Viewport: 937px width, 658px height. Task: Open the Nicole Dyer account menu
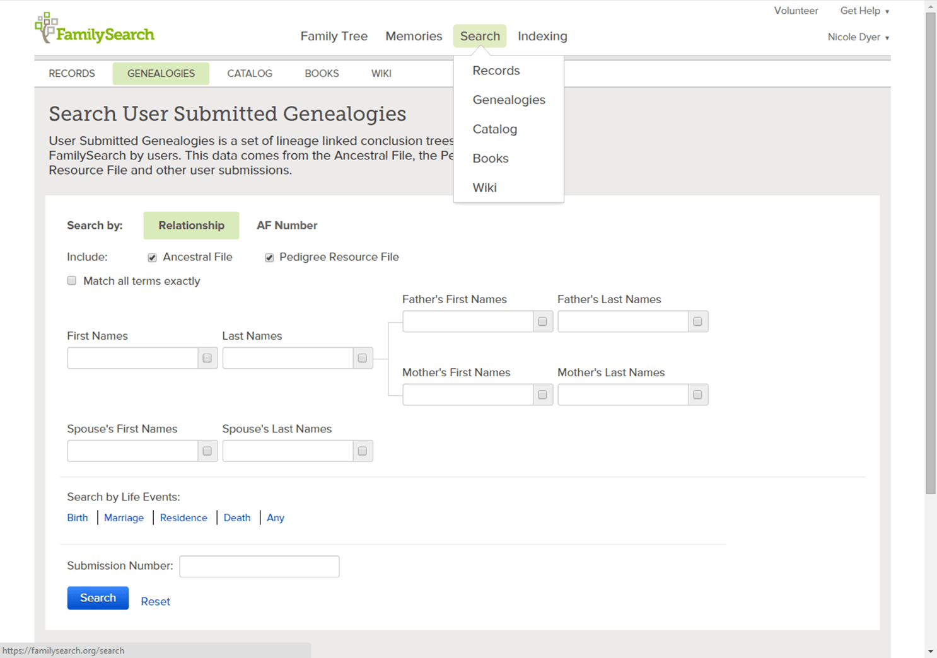click(x=858, y=37)
